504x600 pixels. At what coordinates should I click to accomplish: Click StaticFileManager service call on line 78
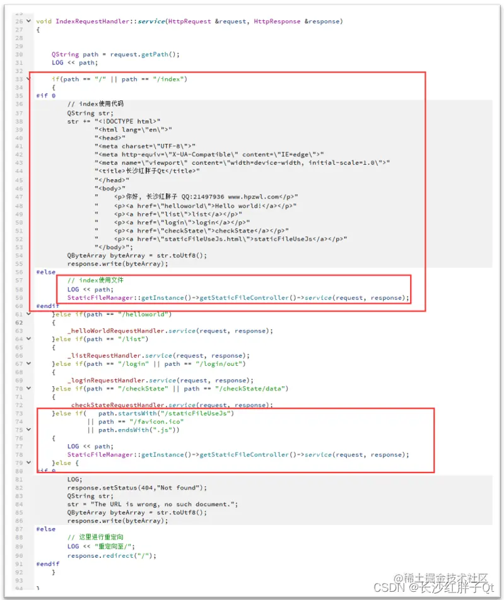pyautogui.click(x=238, y=455)
